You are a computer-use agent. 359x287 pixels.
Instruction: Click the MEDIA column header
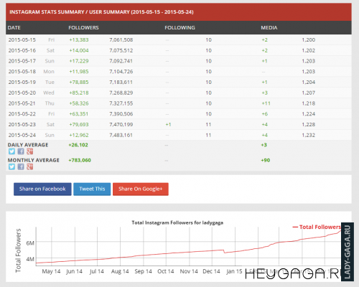tap(269, 28)
